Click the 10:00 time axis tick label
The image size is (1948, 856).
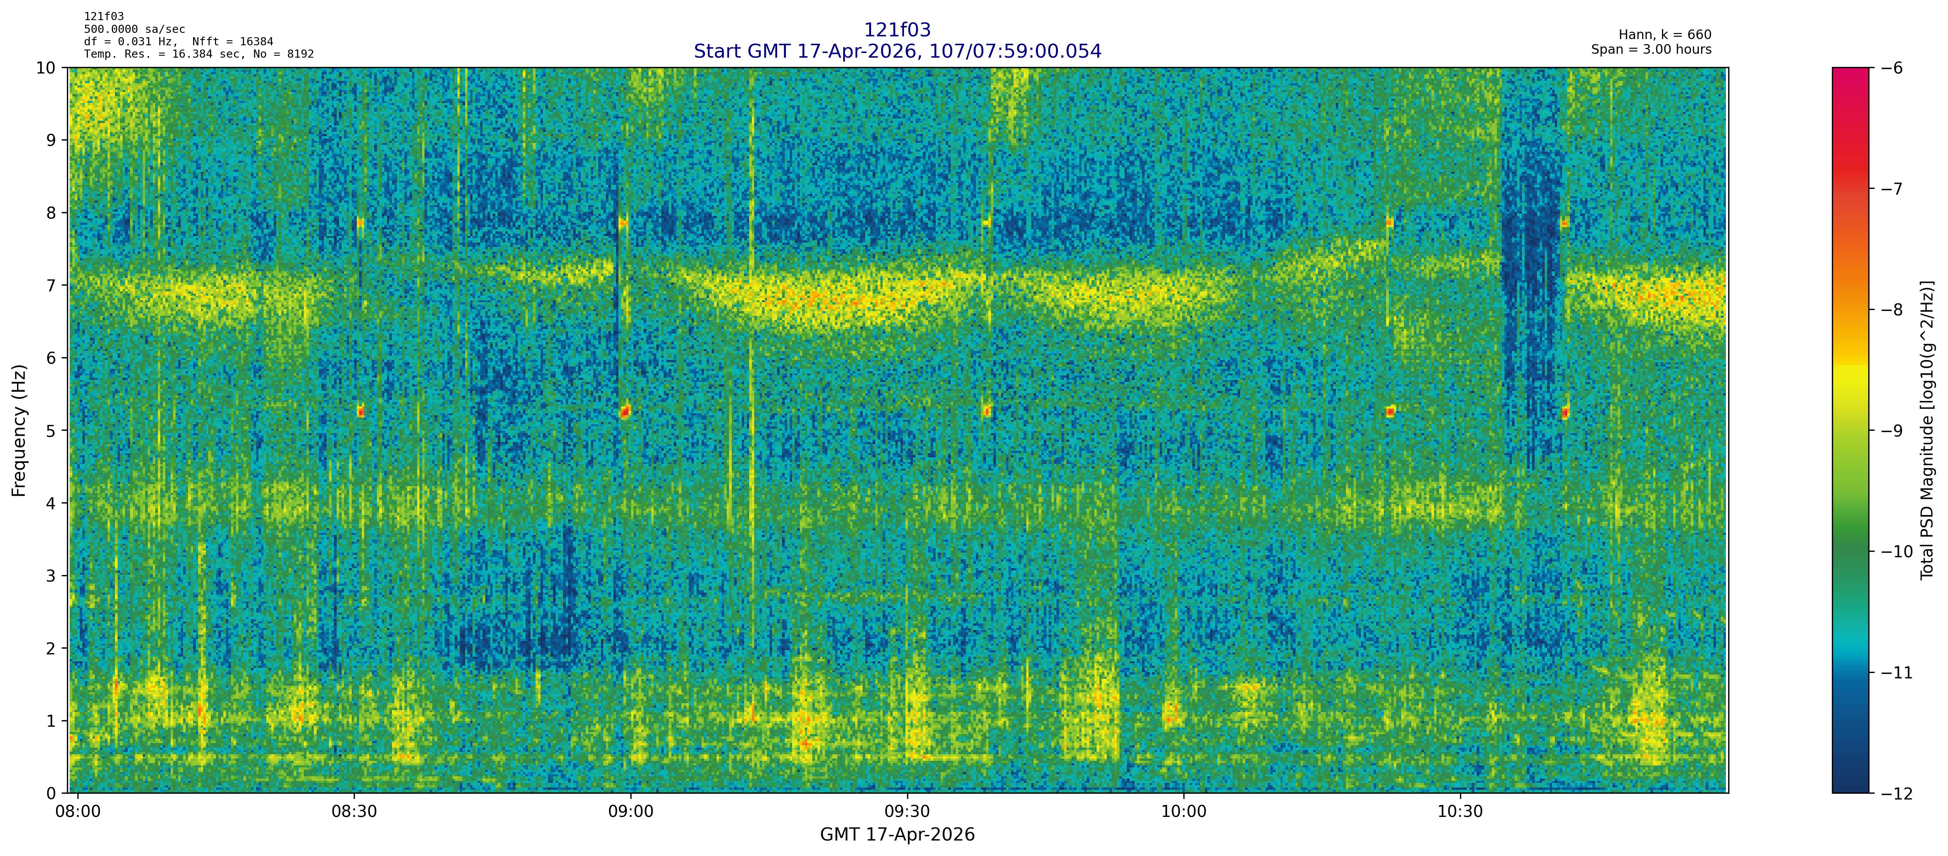1183,811
